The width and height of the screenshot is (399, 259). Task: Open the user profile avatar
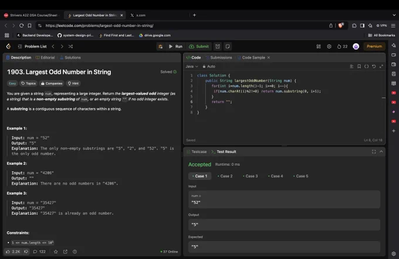(356, 46)
